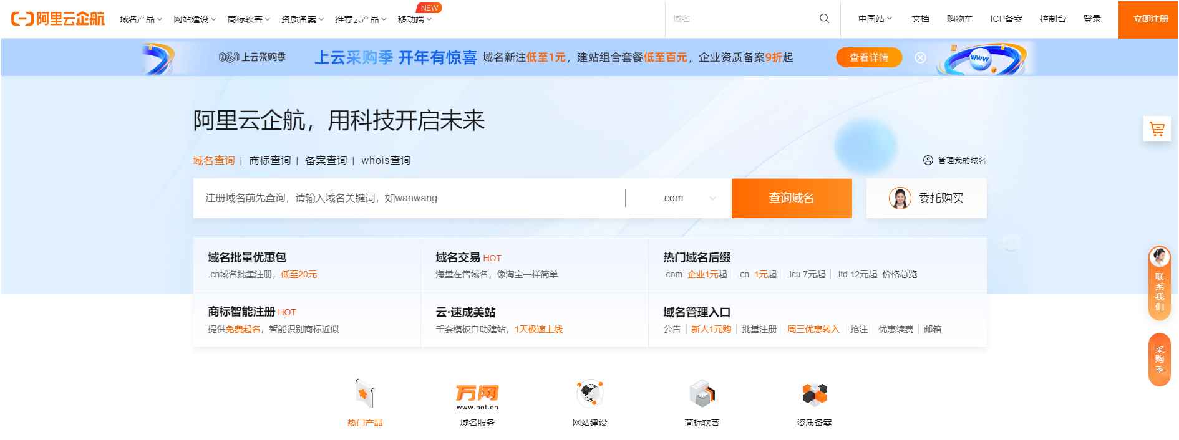Open the 云·速成美站 card
1179x440 pixels.
(x=535, y=320)
